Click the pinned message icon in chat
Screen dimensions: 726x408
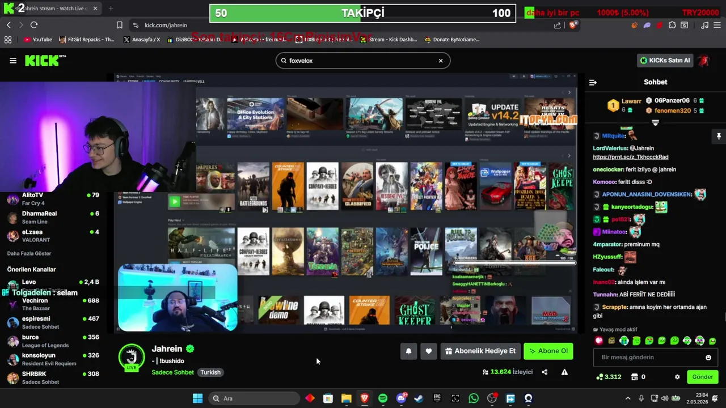coord(719,137)
